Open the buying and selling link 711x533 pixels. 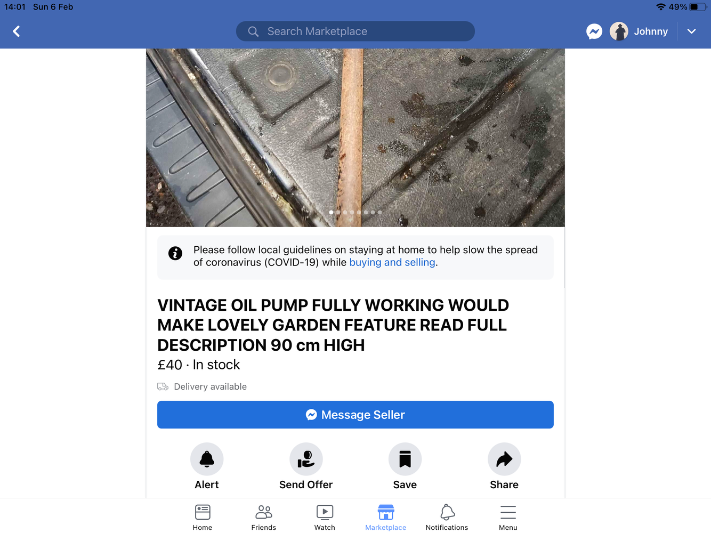click(392, 262)
